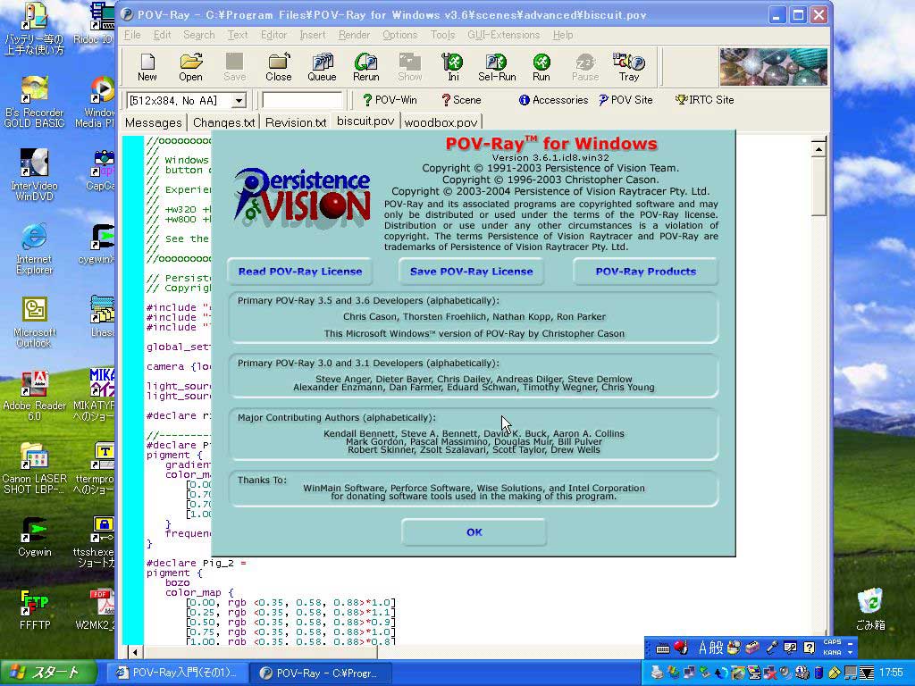Open the Tools menu
The width and height of the screenshot is (915, 686).
(442, 35)
